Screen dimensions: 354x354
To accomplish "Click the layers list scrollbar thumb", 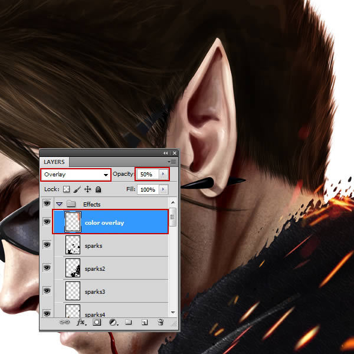I will point(173,217).
